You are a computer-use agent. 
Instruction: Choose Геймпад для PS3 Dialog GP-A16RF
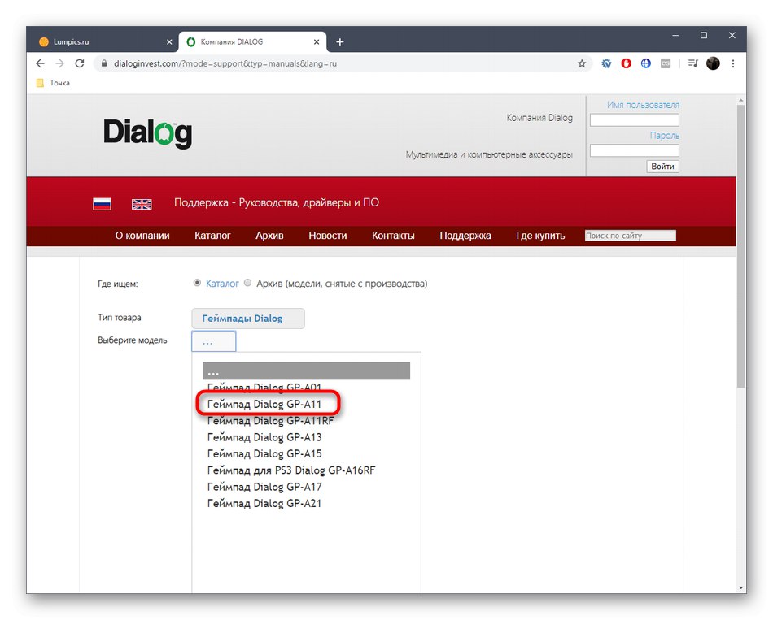point(290,470)
